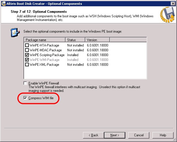Select the WinPE-HTA-Package row name
177x142 pixels.
click(44, 45)
